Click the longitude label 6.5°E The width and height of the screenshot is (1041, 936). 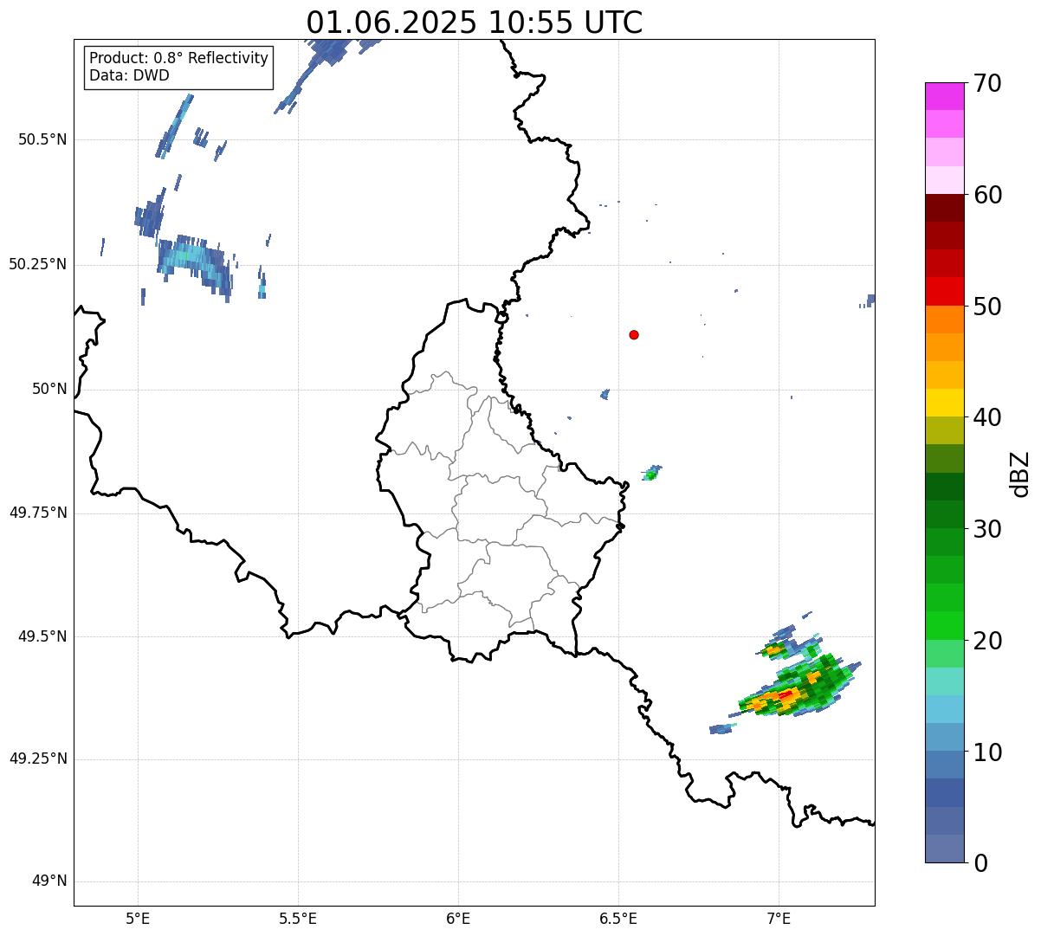(x=618, y=918)
